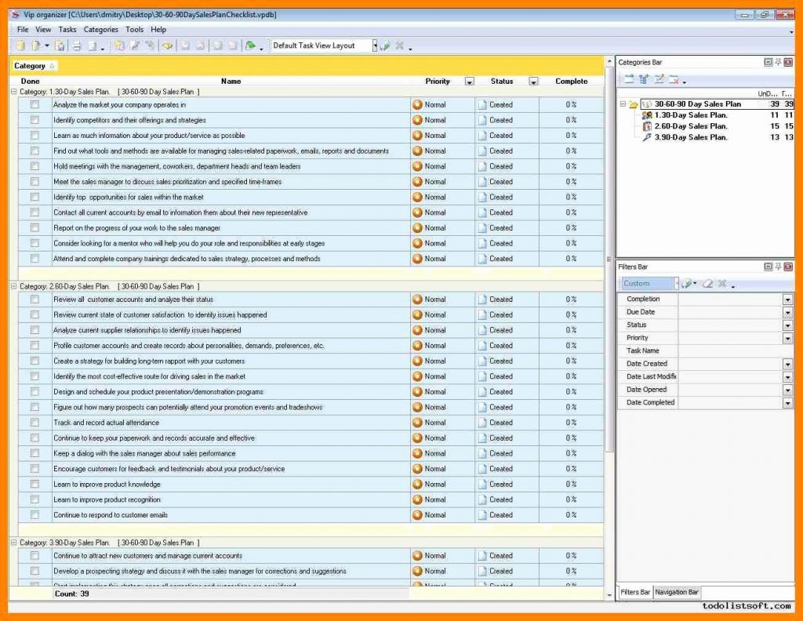Click the add category icon in Categories Bar
This screenshot has height=621, width=803.
coord(628,79)
